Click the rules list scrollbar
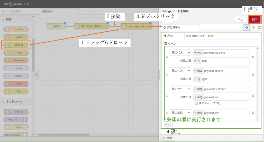This screenshot has width=264, height=142. [257, 84]
